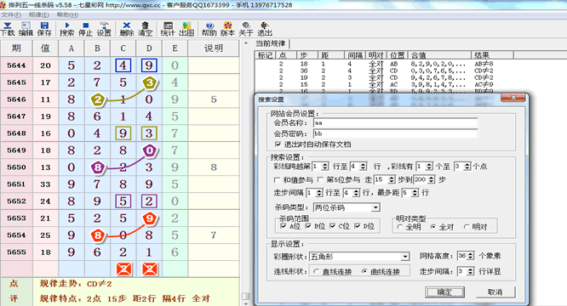Select 直线连接 line shape option
Viewport: 567px width, 306px height.
[x=317, y=271]
